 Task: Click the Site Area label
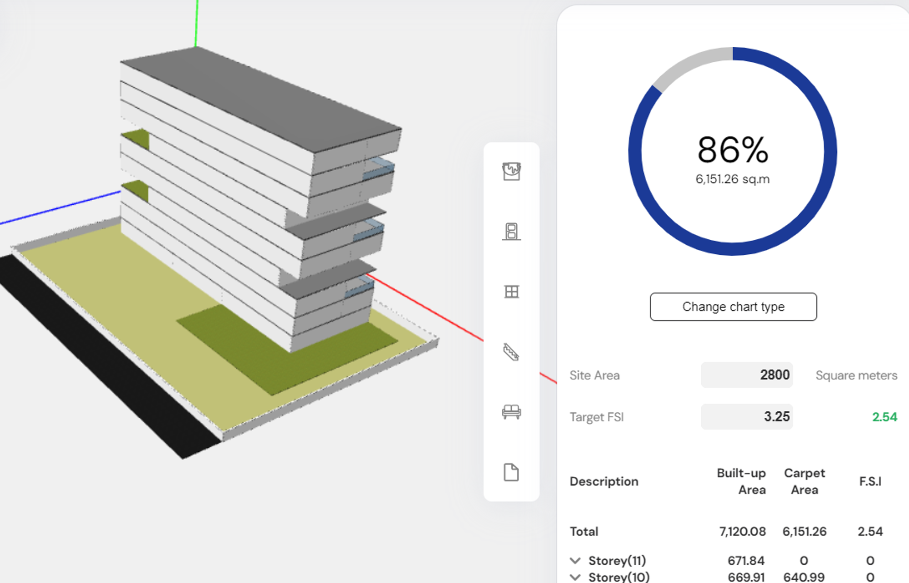point(594,375)
